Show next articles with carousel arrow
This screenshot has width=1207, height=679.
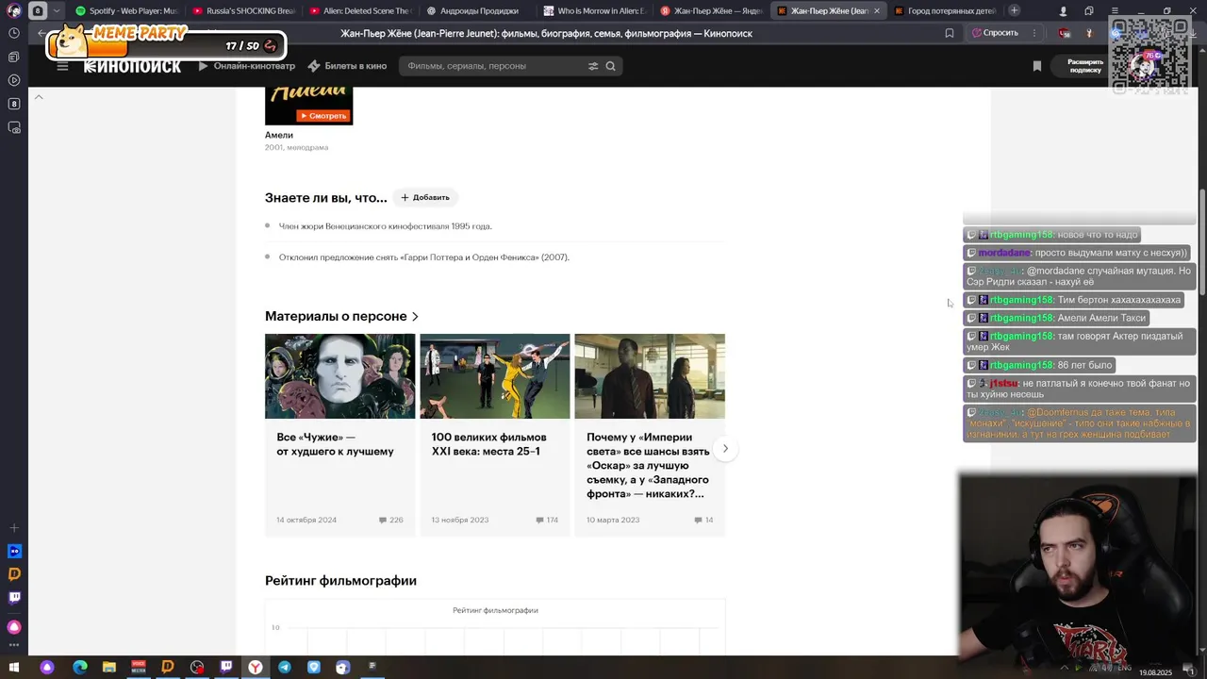point(725,448)
